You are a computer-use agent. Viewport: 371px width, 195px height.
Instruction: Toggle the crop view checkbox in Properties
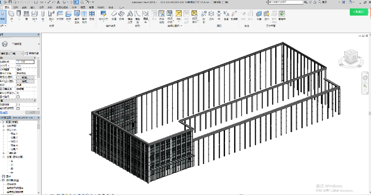tap(18, 104)
